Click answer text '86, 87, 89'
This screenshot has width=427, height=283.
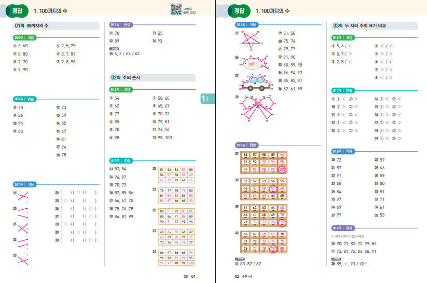tap(124, 217)
